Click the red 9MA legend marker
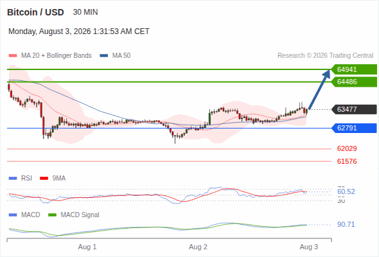 coord(44,179)
